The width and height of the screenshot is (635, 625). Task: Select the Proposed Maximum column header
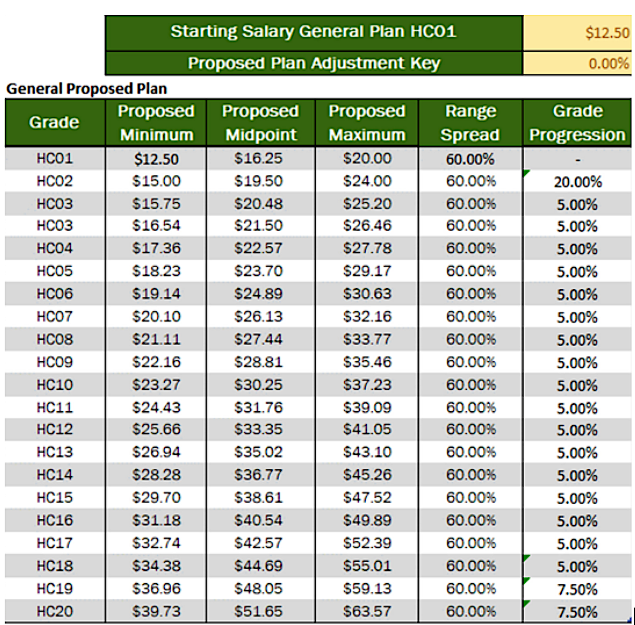(367, 123)
